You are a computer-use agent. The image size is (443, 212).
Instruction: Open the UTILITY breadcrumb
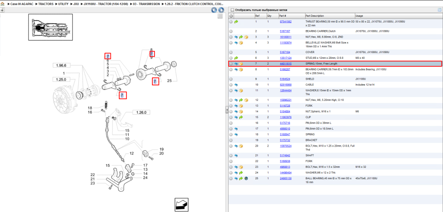pos(63,4)
